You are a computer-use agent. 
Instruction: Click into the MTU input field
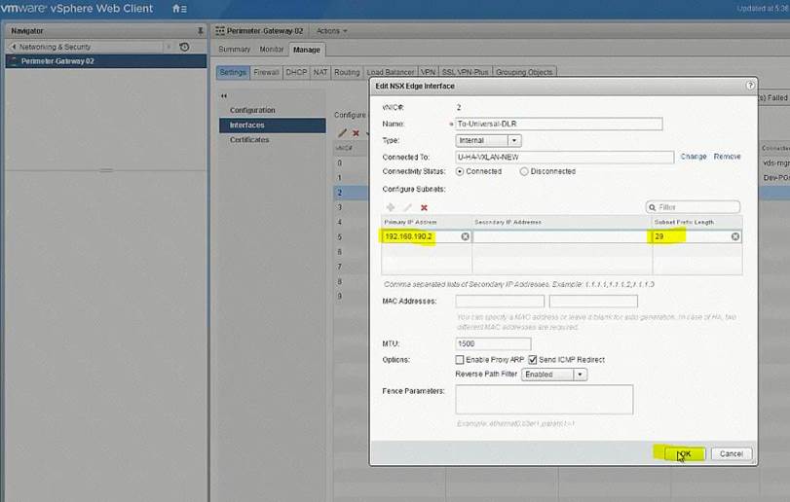point(493,343)
